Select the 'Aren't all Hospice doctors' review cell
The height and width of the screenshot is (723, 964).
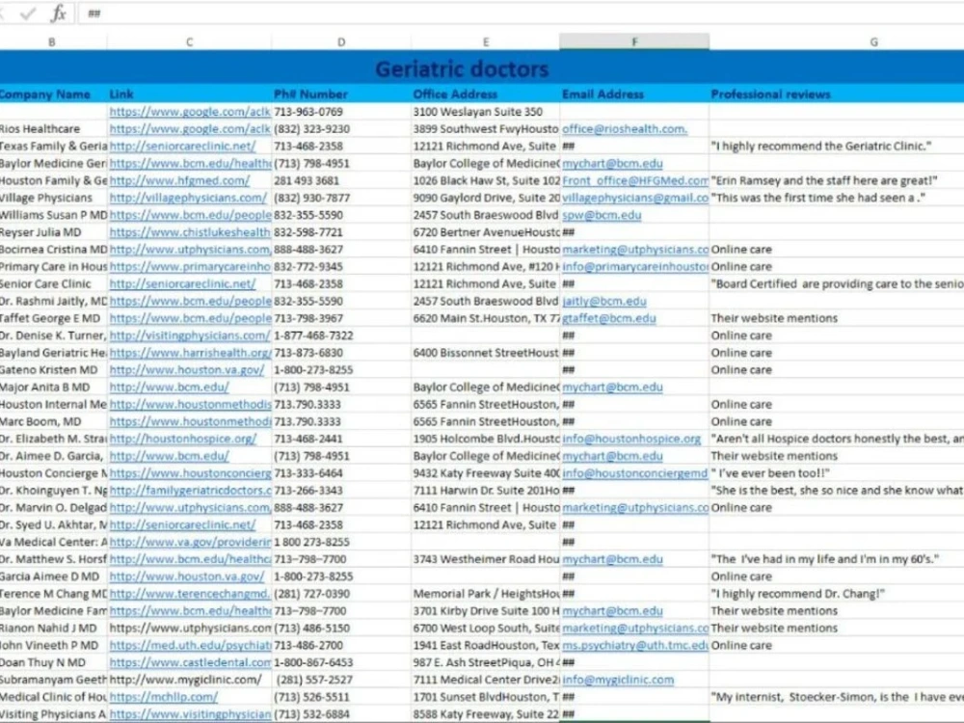tap(837, 439)
